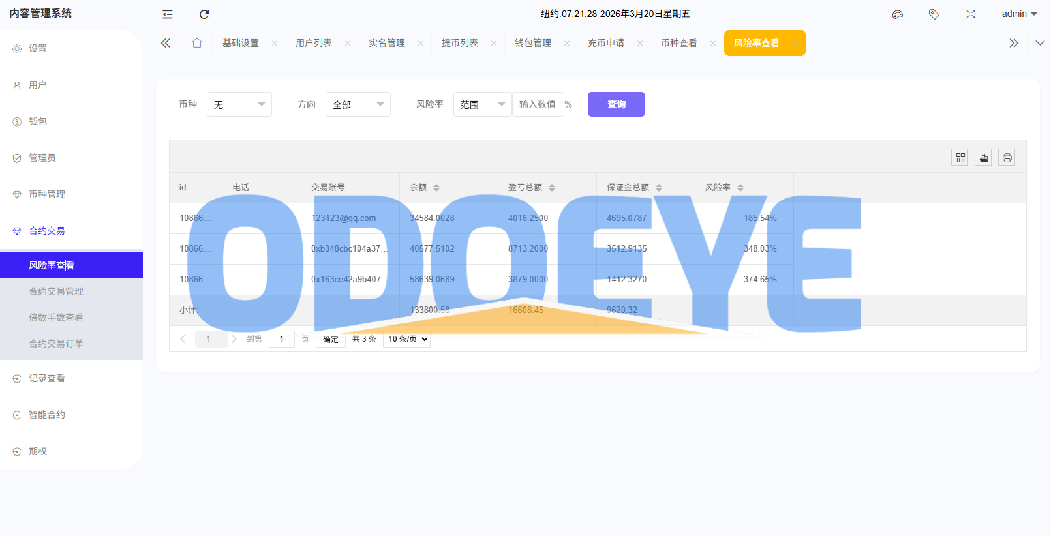Viewport: 1051px width, 536px height.
Task: Click the 查询 search button
Action: click(616, 104)
